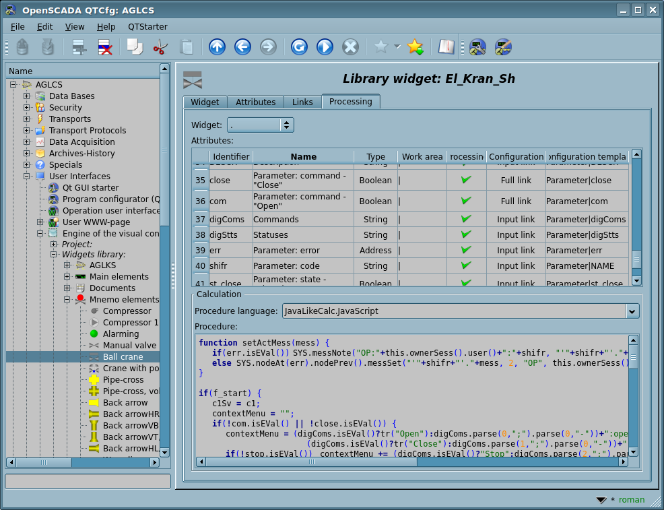Click the red scissors cut icon
This screenshot has width=664, height=510.
[x=160, y=46]
